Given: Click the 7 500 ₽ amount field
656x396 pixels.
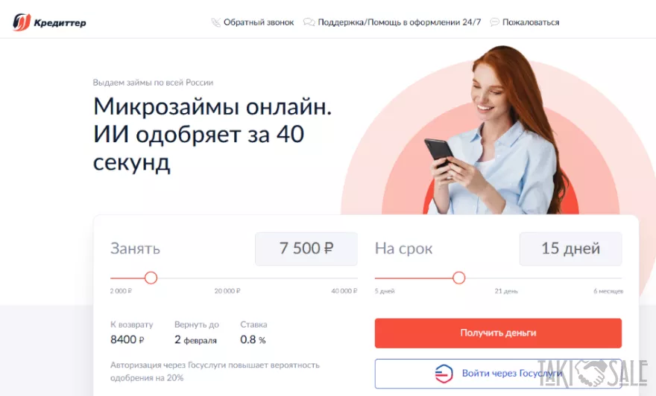Looking at the screenshot, I should pos(306,249).
